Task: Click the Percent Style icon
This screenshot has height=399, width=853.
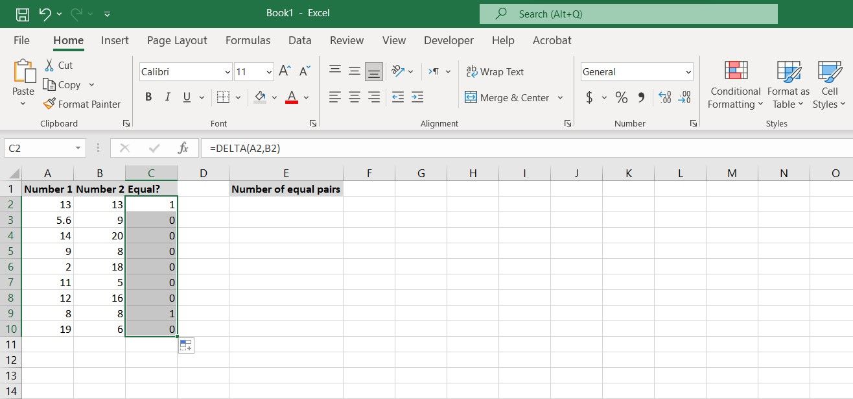Action: (620, 97)
